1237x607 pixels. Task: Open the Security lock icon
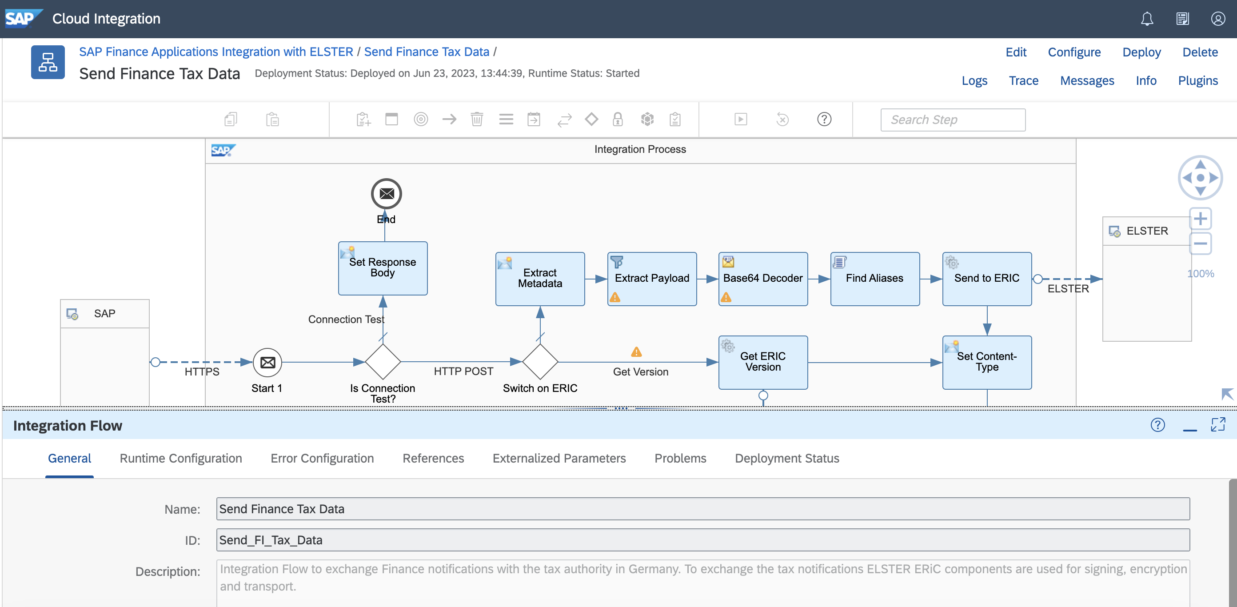pyautogui.click(x=618, y=119)
